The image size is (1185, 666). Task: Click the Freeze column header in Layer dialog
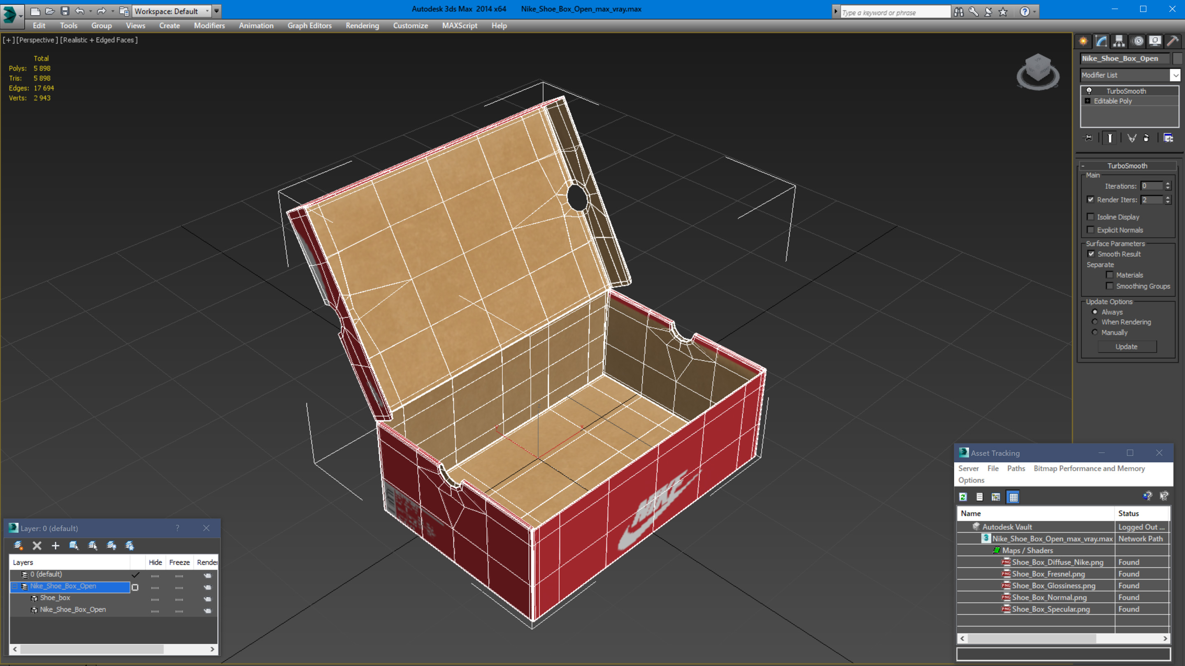click(x=179, y=562)
